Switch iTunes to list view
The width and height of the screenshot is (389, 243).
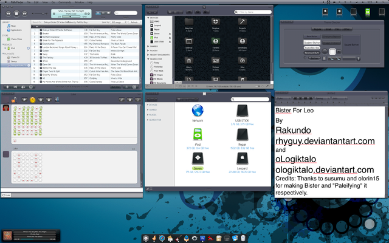98,13
